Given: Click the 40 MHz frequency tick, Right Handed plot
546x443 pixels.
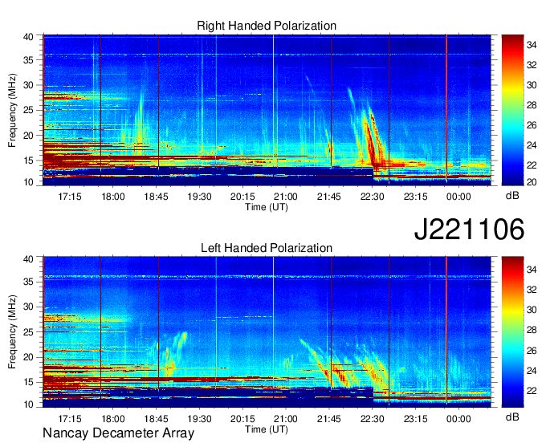Looking at the screenshot, I should pyautogui.click(x=28, y=37).
